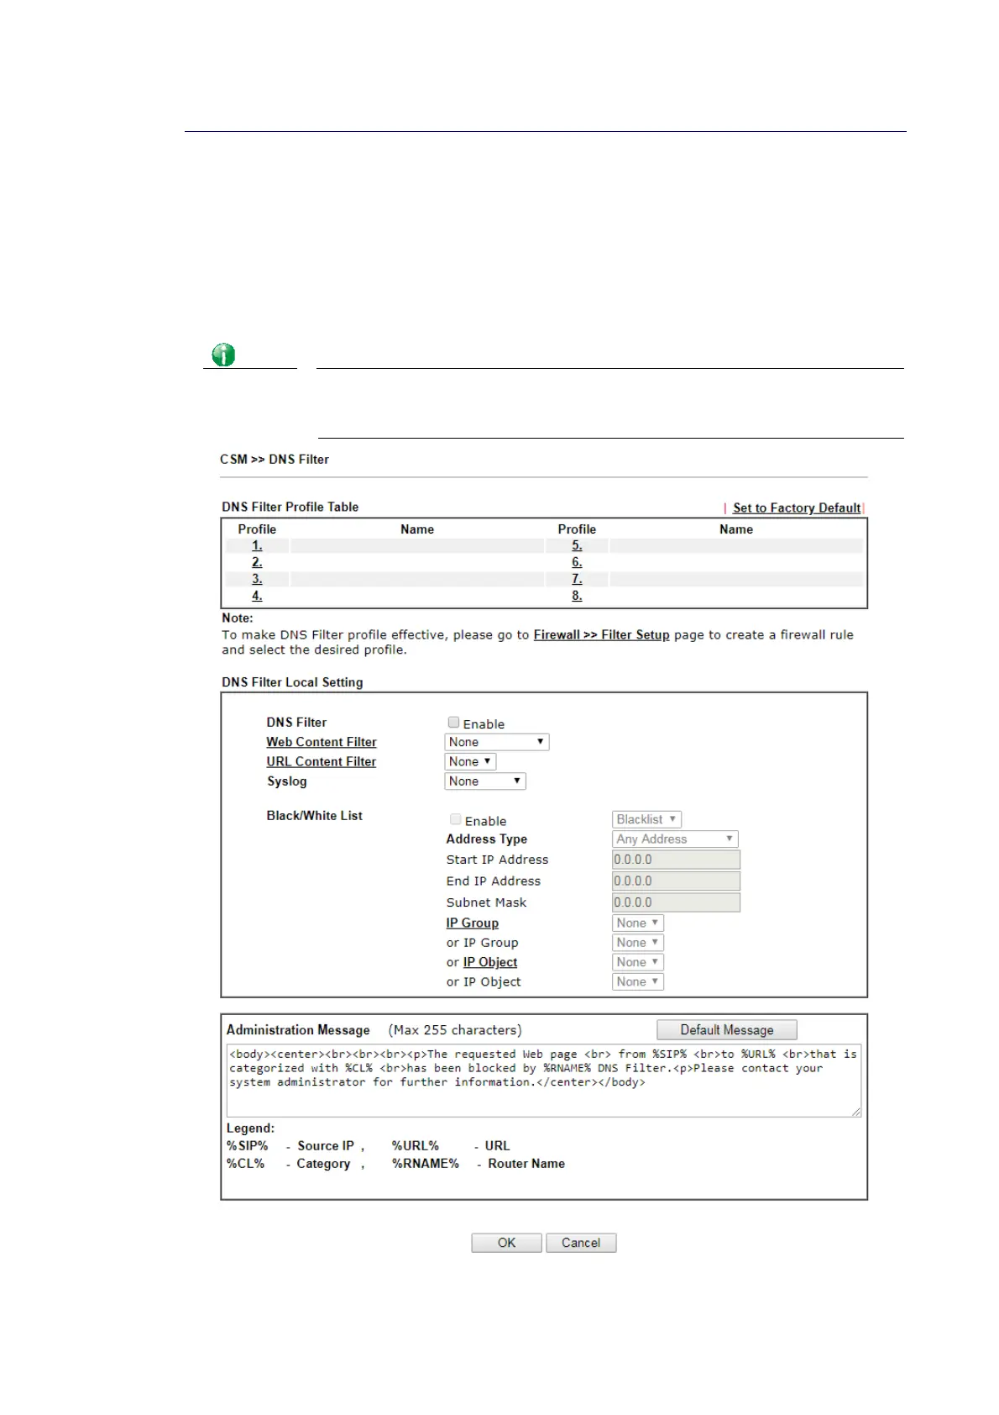
Task: Open DNS filter profile 8
Action: coord(577,596)
